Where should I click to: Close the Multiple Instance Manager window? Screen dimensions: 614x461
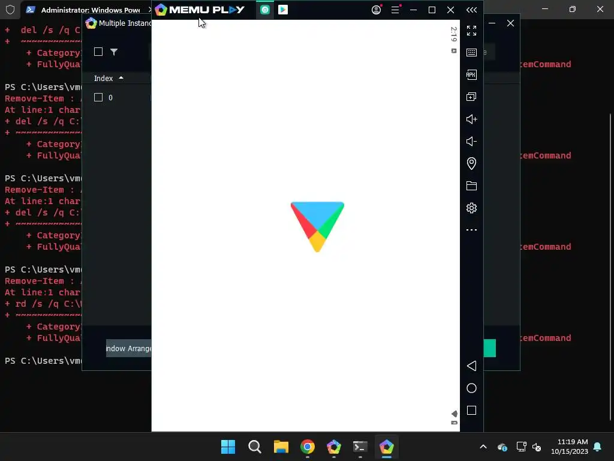click(510, 23)
